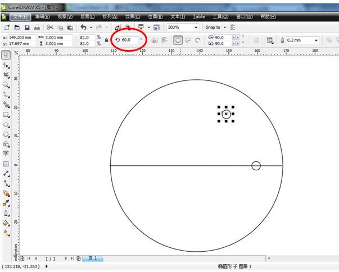Select the Pick tool in toolbox
339x272 pixels.
tap(6, 55)
